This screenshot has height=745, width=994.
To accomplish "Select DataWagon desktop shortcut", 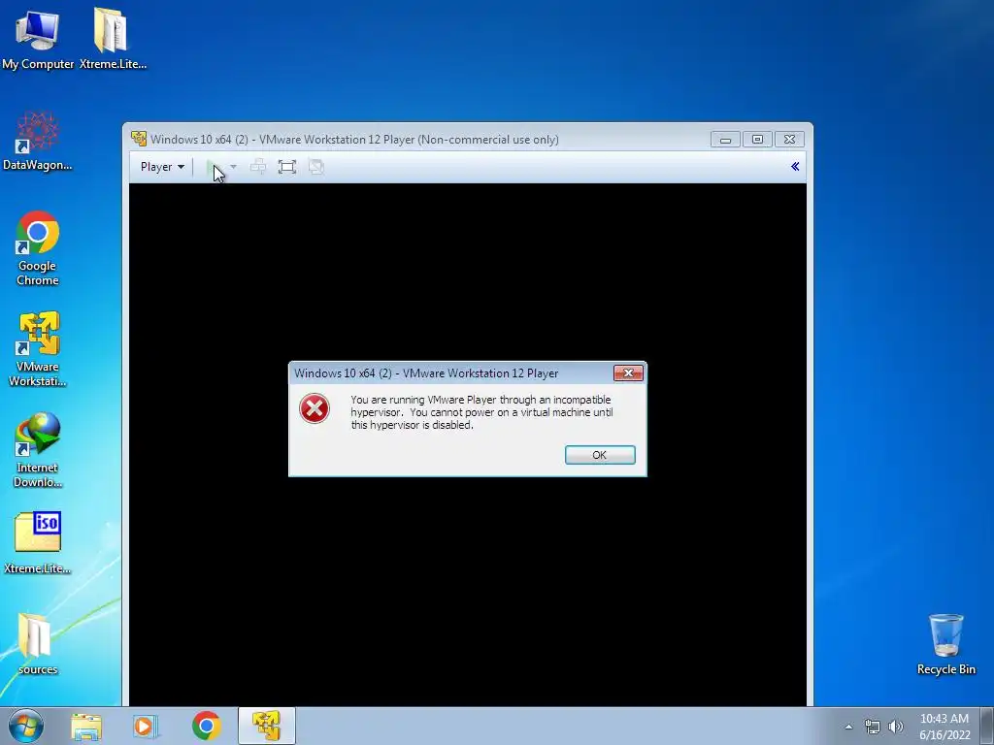I will point(38,142).
